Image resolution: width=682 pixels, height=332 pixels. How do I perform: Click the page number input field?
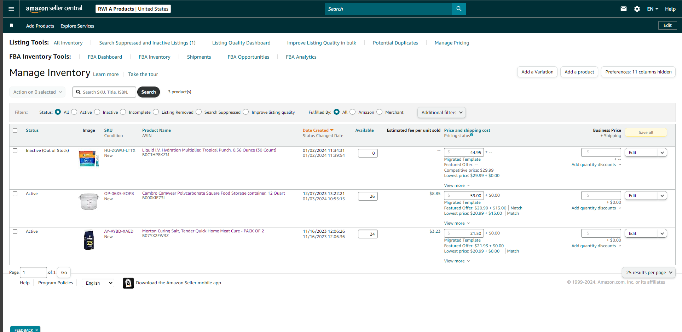pyautogui.click(x=33, y=272)
